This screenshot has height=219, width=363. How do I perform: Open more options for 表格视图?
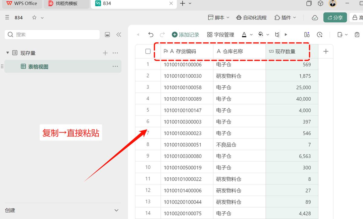tap(115, 67)
